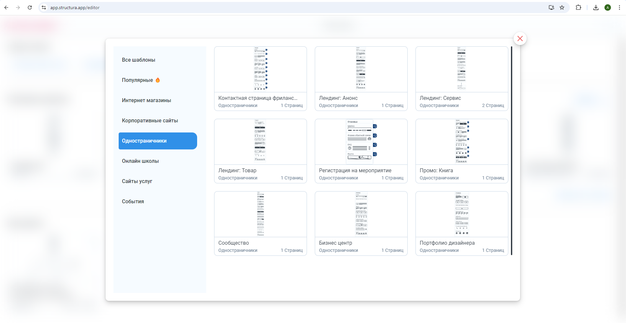This screenshot has width=626, height=323.
Task: Select the Портфолио дизайнера template
Action: pos(462,223)
